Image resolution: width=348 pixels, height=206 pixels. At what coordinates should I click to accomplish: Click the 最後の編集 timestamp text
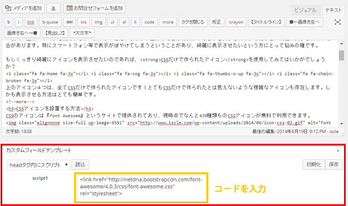pos(296,131)
